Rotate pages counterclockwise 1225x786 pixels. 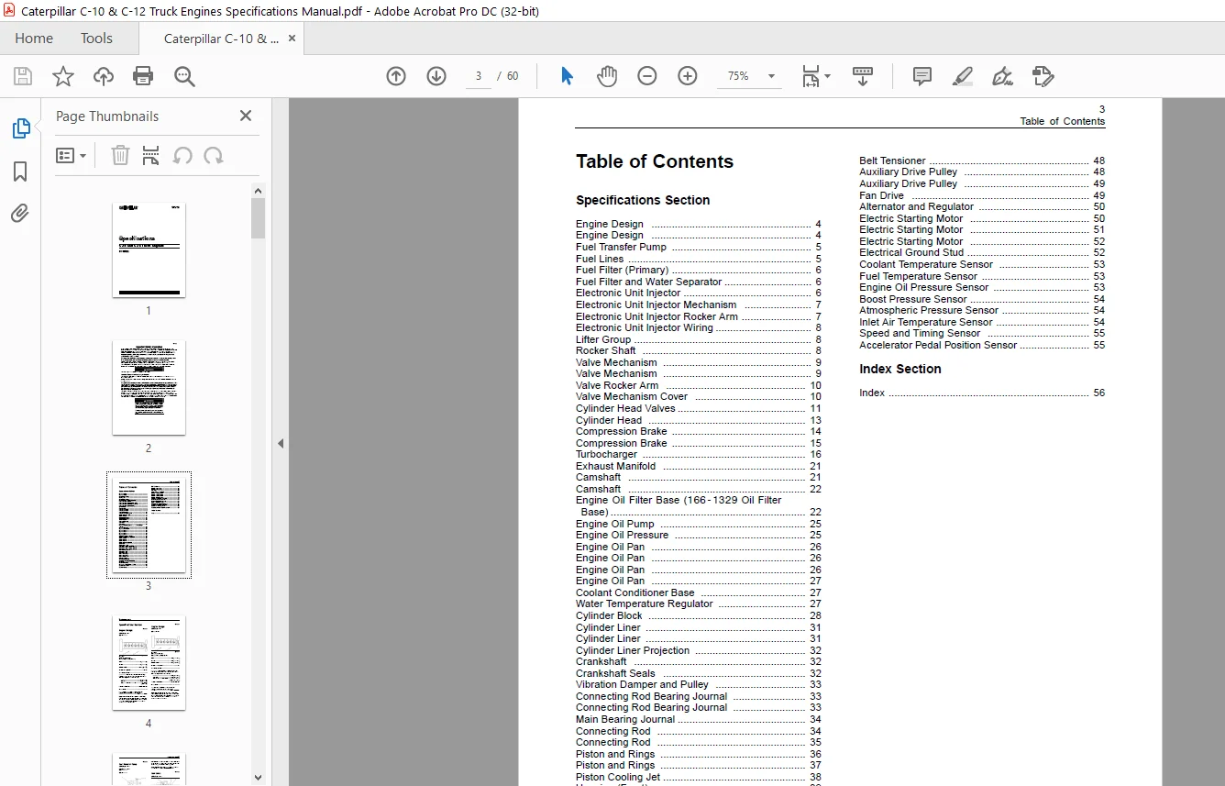pos(182,155)
